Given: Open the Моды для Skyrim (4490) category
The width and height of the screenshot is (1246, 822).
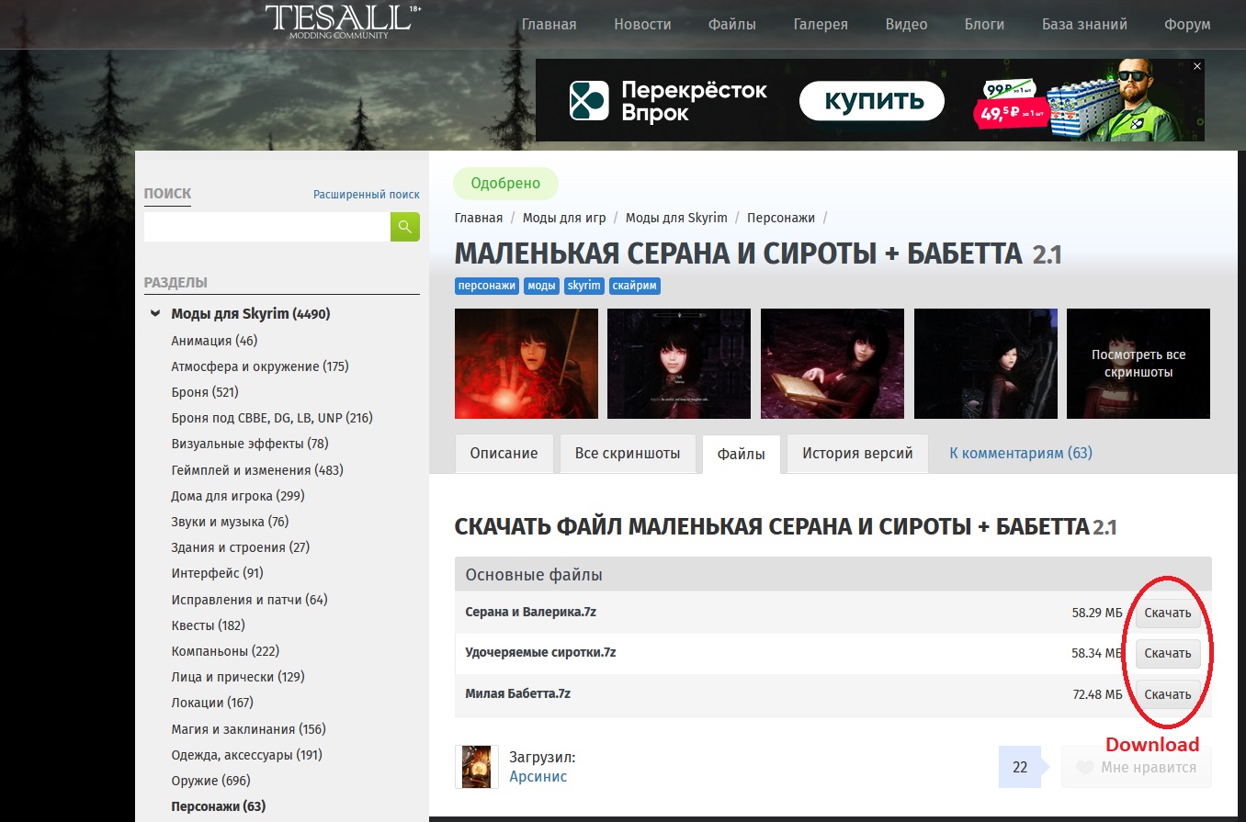Looking at the screenshot, I should pos(251,314).
